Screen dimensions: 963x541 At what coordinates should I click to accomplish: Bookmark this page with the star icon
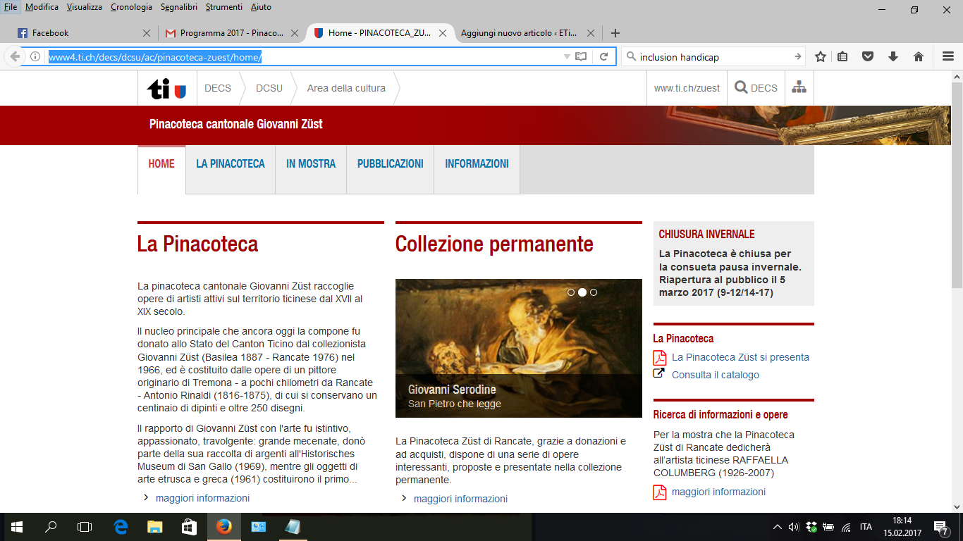point(821,57)
